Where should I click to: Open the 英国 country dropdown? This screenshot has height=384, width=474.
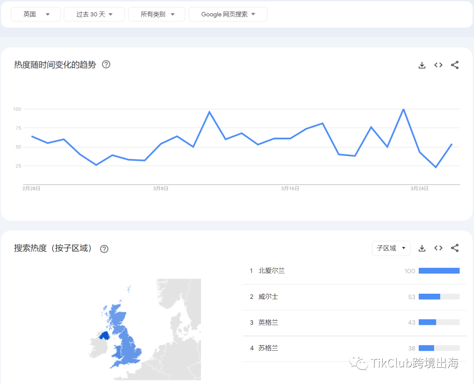[x=36, y=14]
